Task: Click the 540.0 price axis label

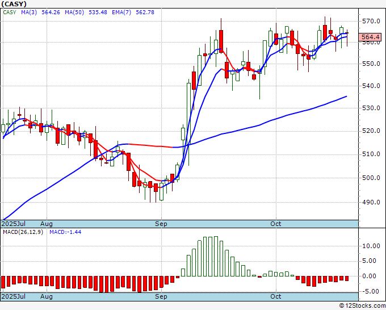Action: 371,86
